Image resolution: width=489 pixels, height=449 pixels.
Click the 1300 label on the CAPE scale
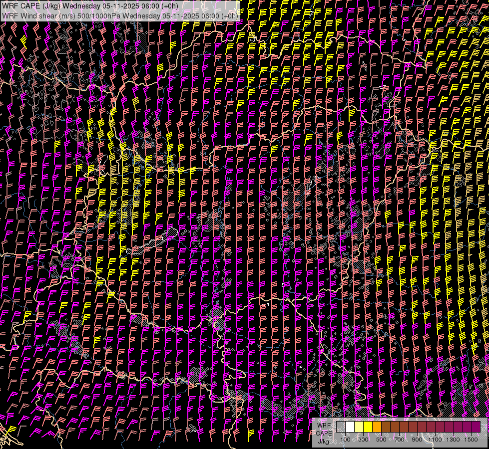(453, 440)
